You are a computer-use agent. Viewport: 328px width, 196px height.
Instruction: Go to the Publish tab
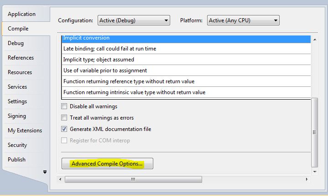click(x=26, y=160)
